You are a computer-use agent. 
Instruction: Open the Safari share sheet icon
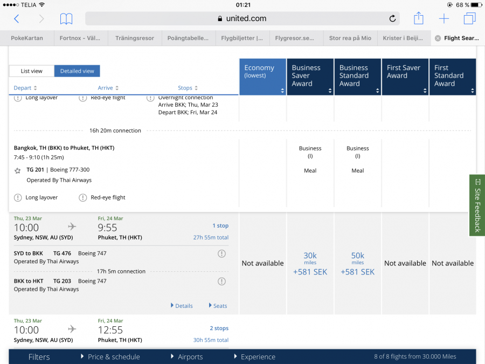click(x=419, y=18)
